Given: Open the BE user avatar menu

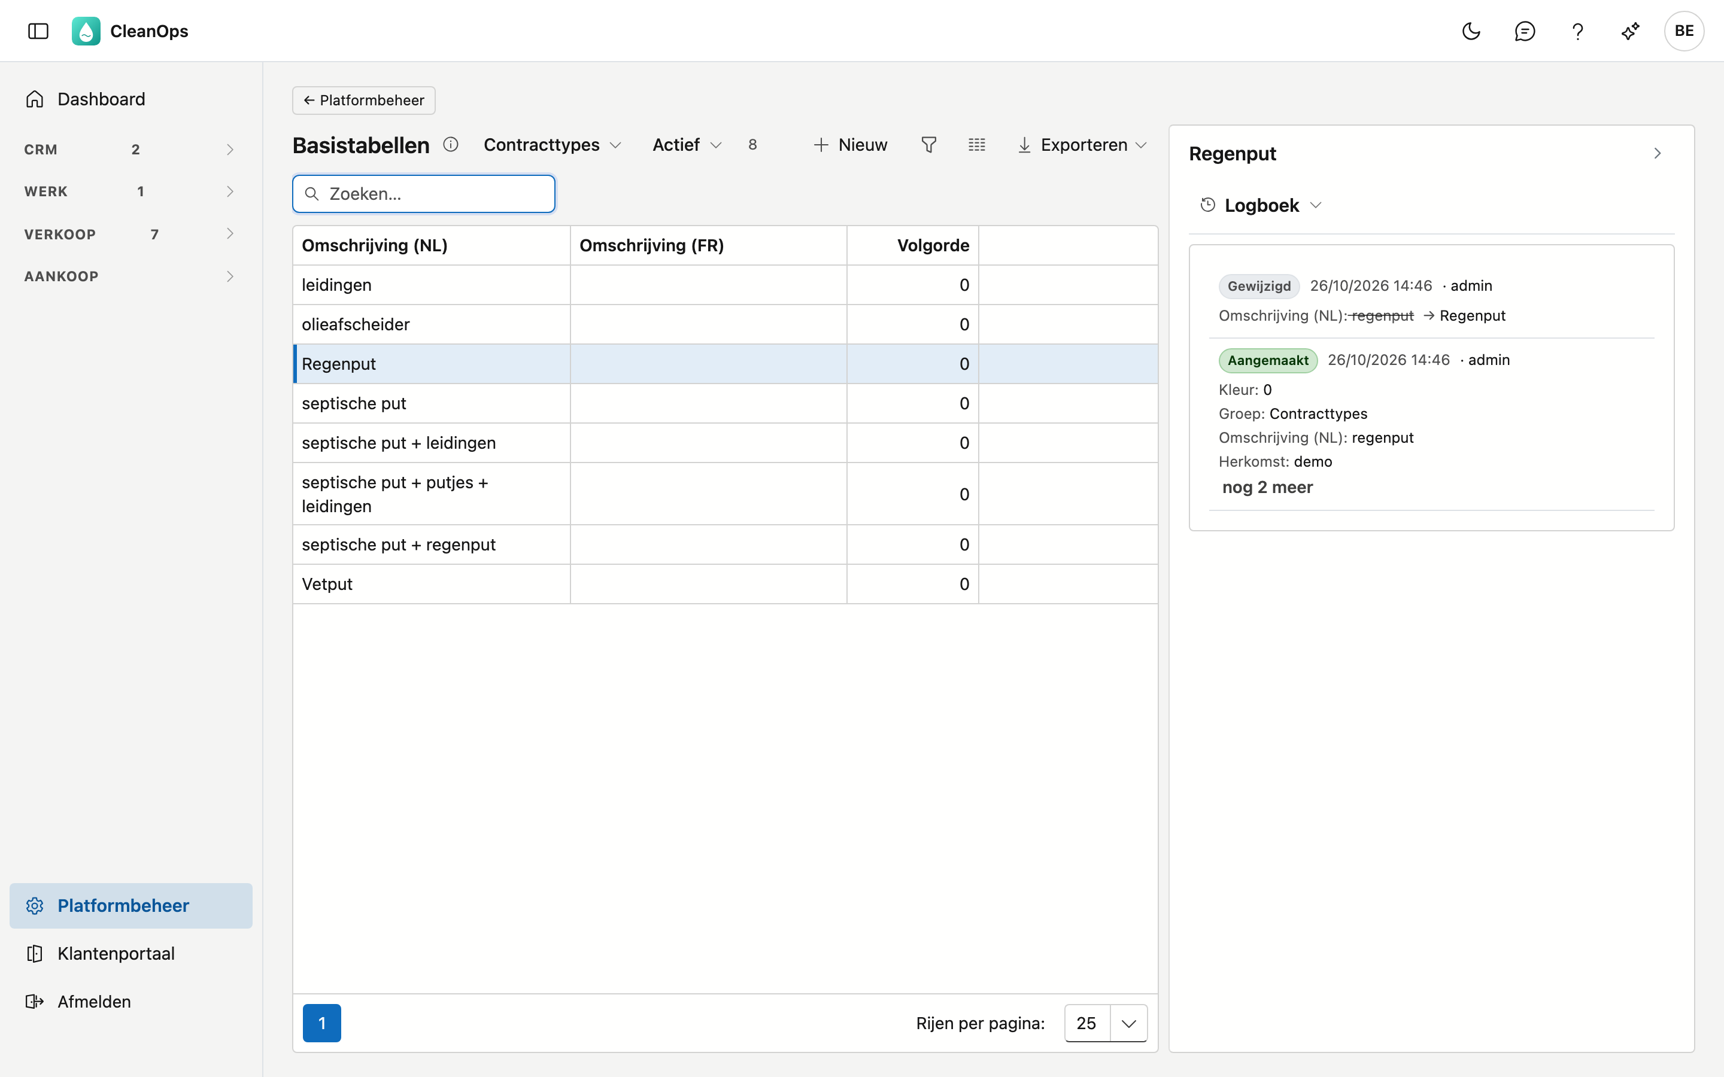Looking at the screenshot, I should (x=1683, y=31).
